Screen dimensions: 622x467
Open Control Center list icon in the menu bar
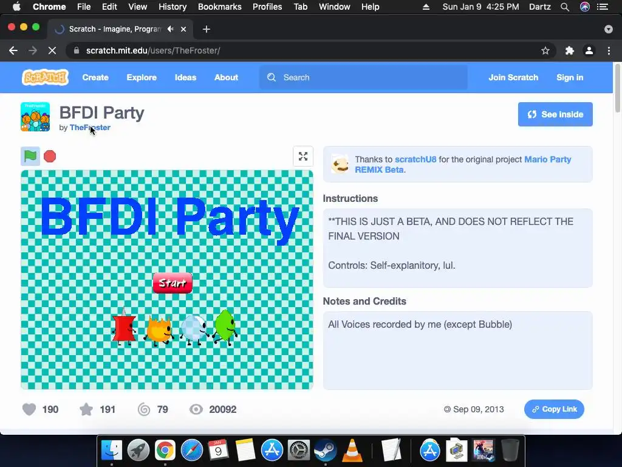coord(603,7)
